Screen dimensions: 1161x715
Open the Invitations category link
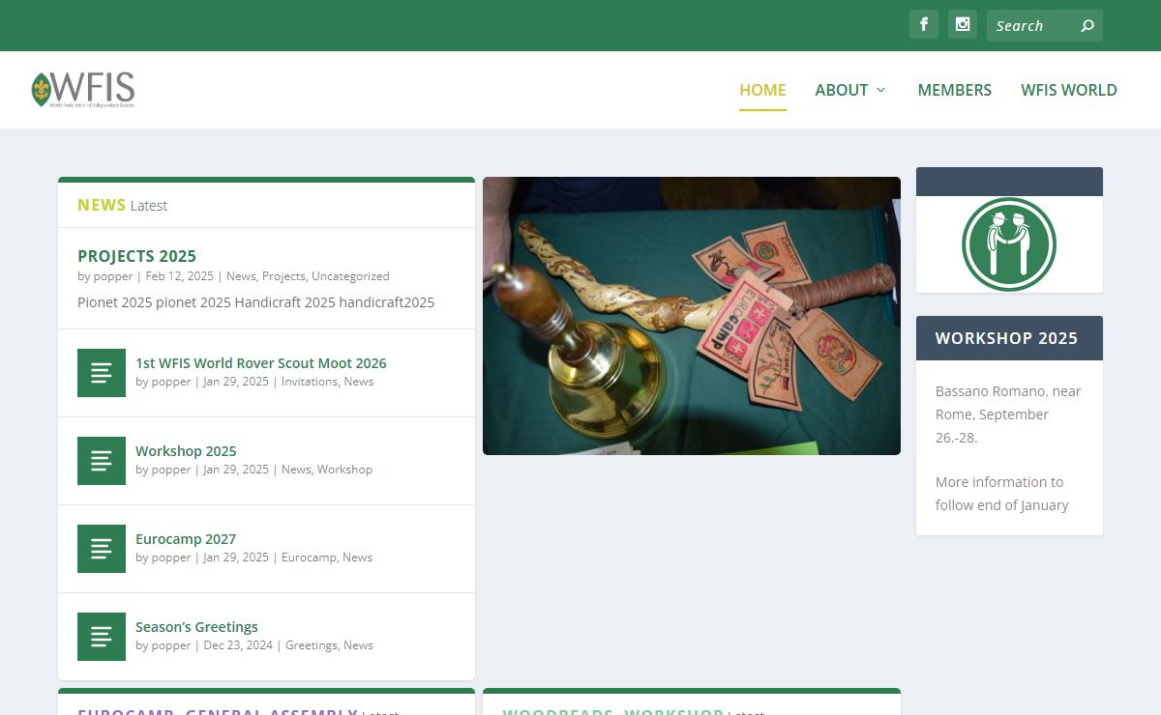310,382
